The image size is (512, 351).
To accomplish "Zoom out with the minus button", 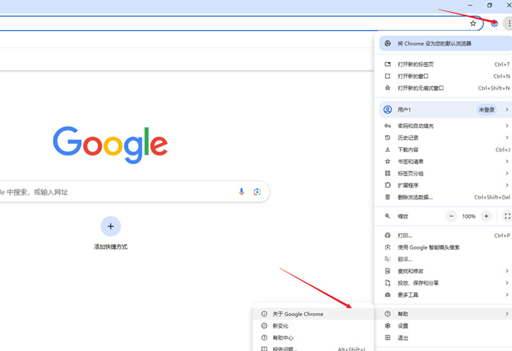I will (452, 216).
